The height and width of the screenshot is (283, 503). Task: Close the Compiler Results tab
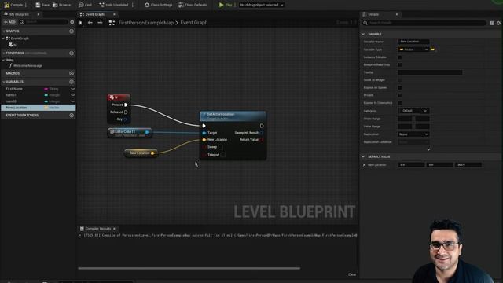[114, 229]
